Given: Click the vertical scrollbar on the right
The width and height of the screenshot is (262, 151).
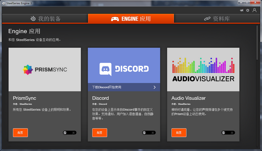Looking at the screenshot, I should click(257, 42).
